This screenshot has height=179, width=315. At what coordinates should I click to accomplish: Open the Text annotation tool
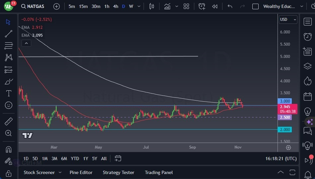click(x=9, y=93)
